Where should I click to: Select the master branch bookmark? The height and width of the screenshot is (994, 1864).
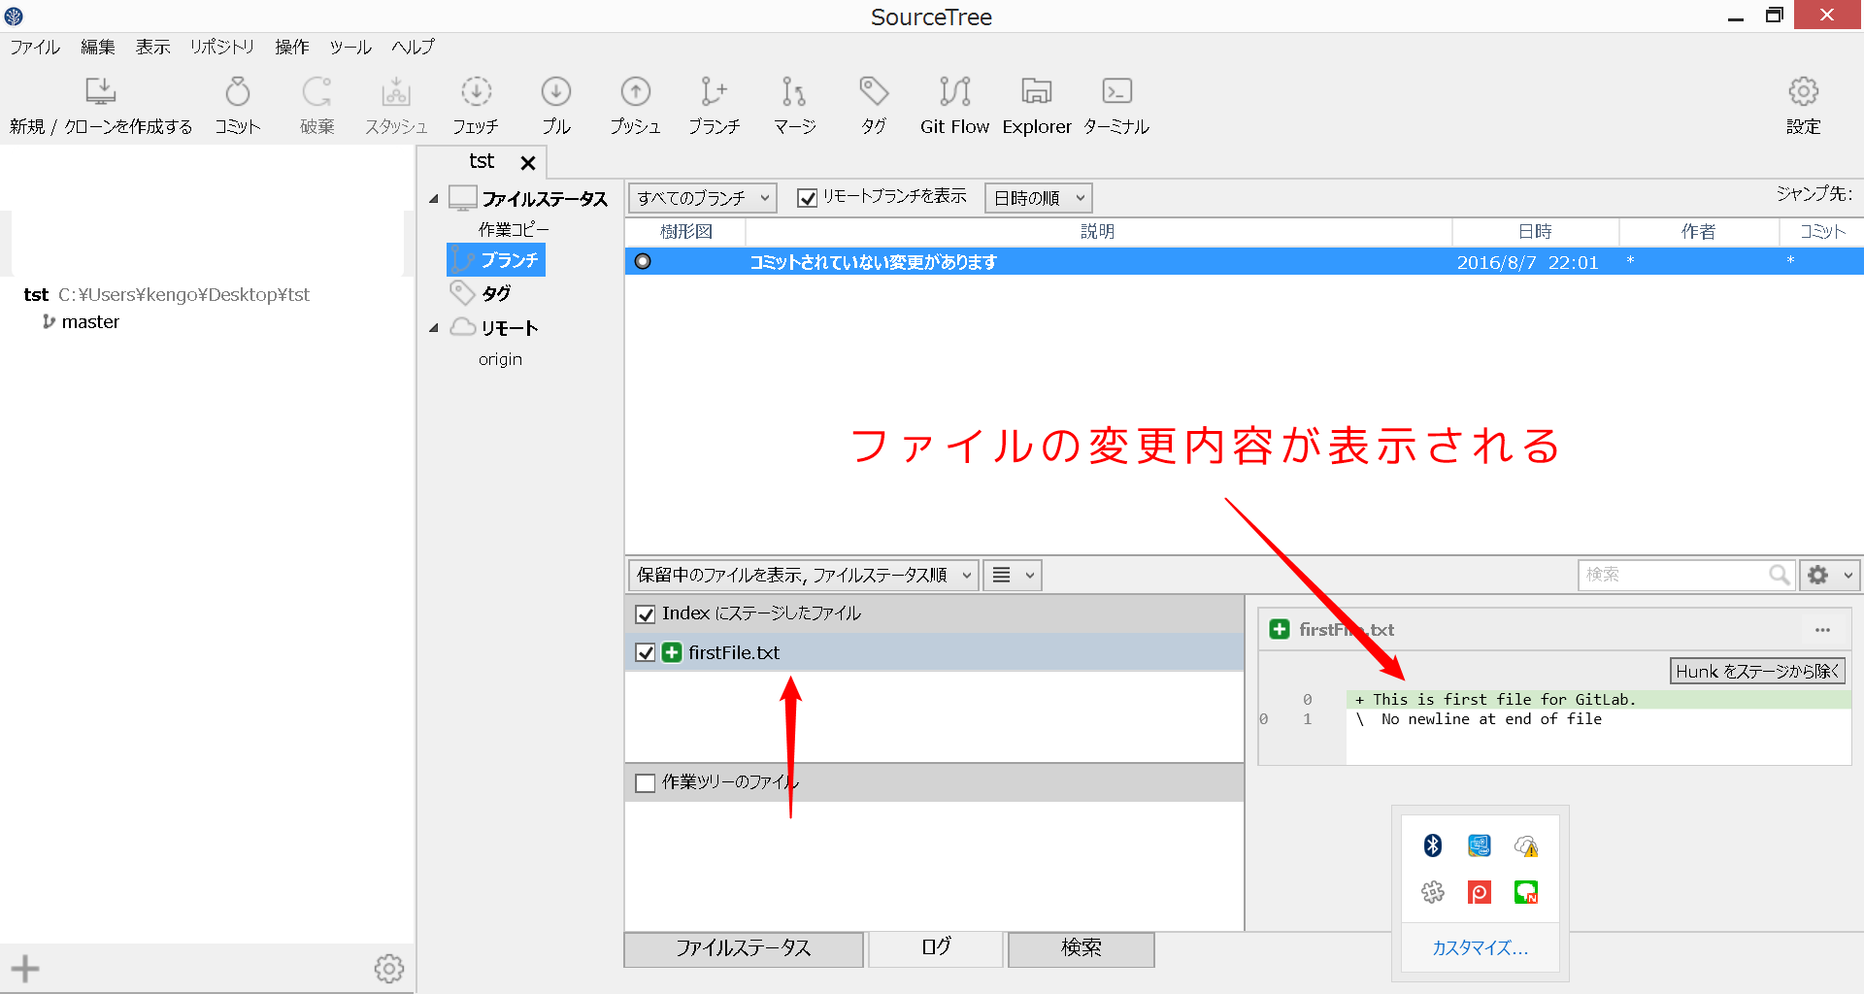[x=90, y=321]
